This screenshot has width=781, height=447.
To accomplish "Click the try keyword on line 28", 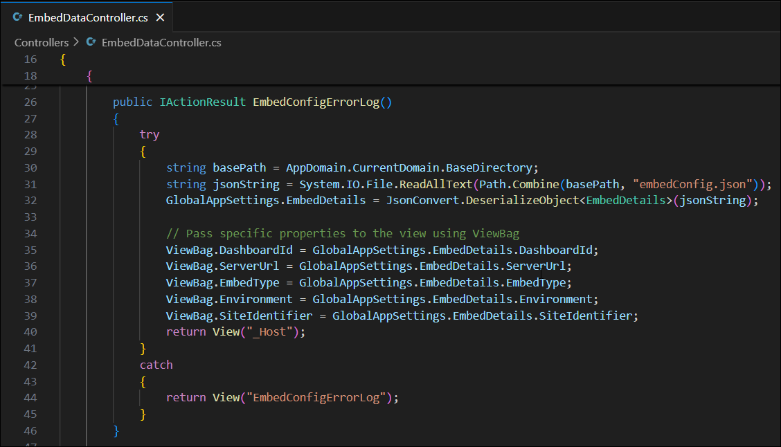I will coord(150,134).
